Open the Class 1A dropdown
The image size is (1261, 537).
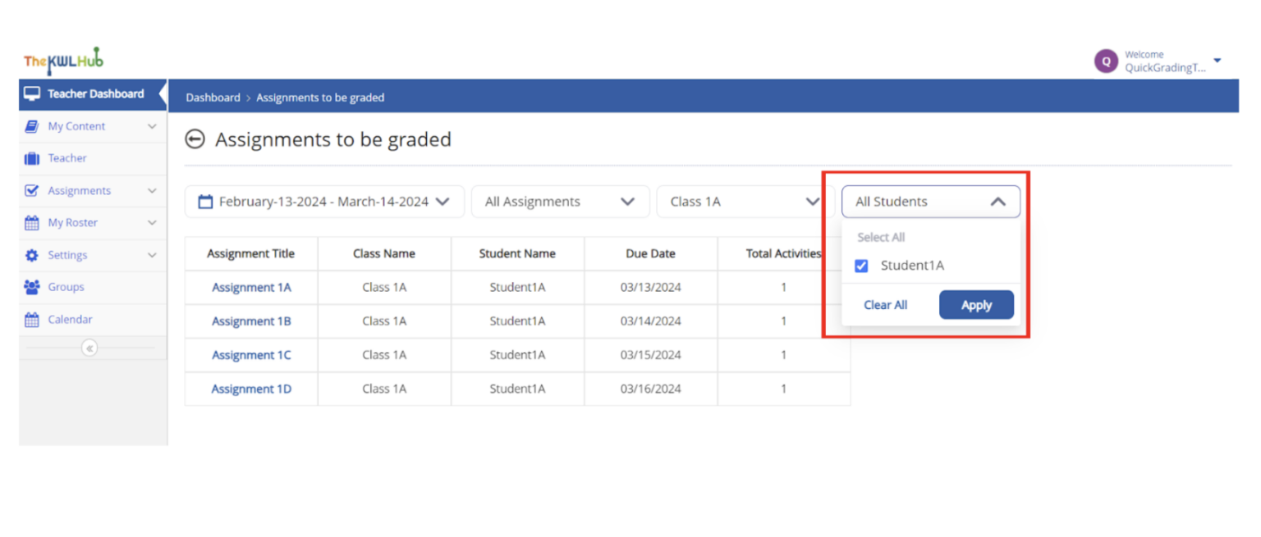point(745,202)
